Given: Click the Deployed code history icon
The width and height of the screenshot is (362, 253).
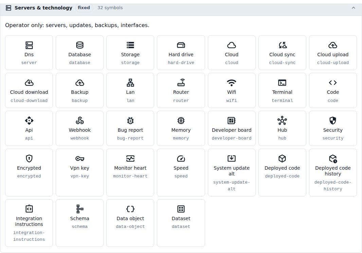Looking at the screenshot, I should pos(333,159).
